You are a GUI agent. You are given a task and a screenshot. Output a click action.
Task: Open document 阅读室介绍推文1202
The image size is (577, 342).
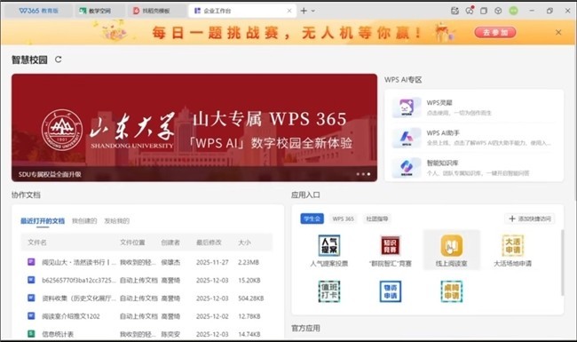[x=71, y=316]
